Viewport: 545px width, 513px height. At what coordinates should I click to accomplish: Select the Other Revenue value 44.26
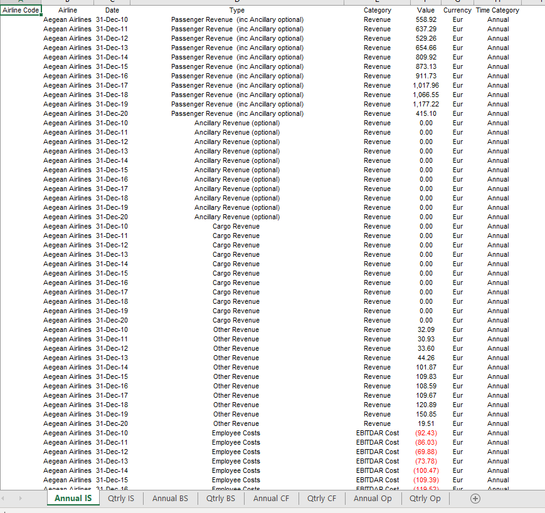(x=426, y=358)
